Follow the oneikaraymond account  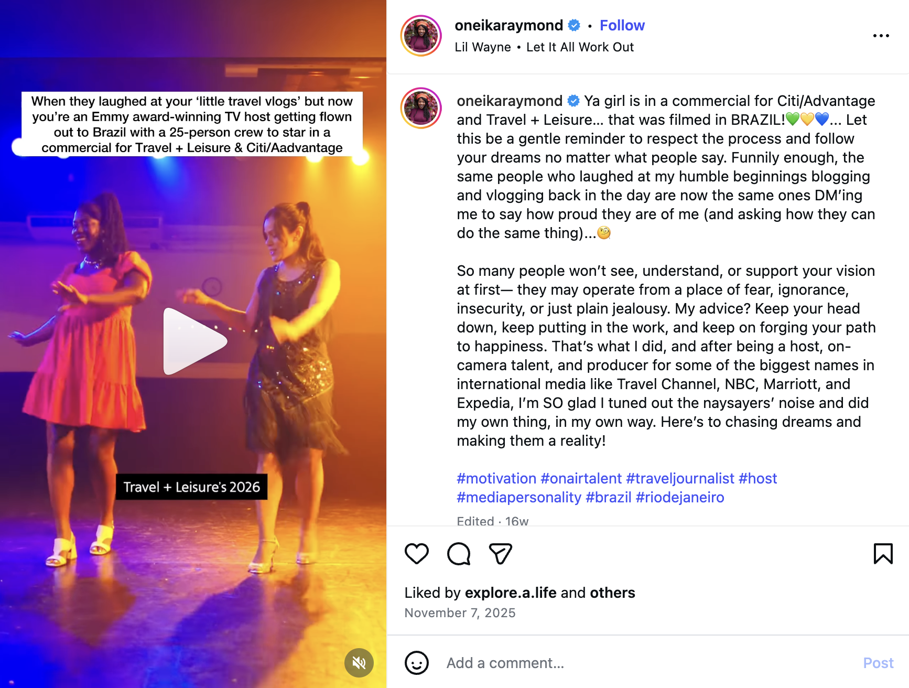[x=622, y=25]
